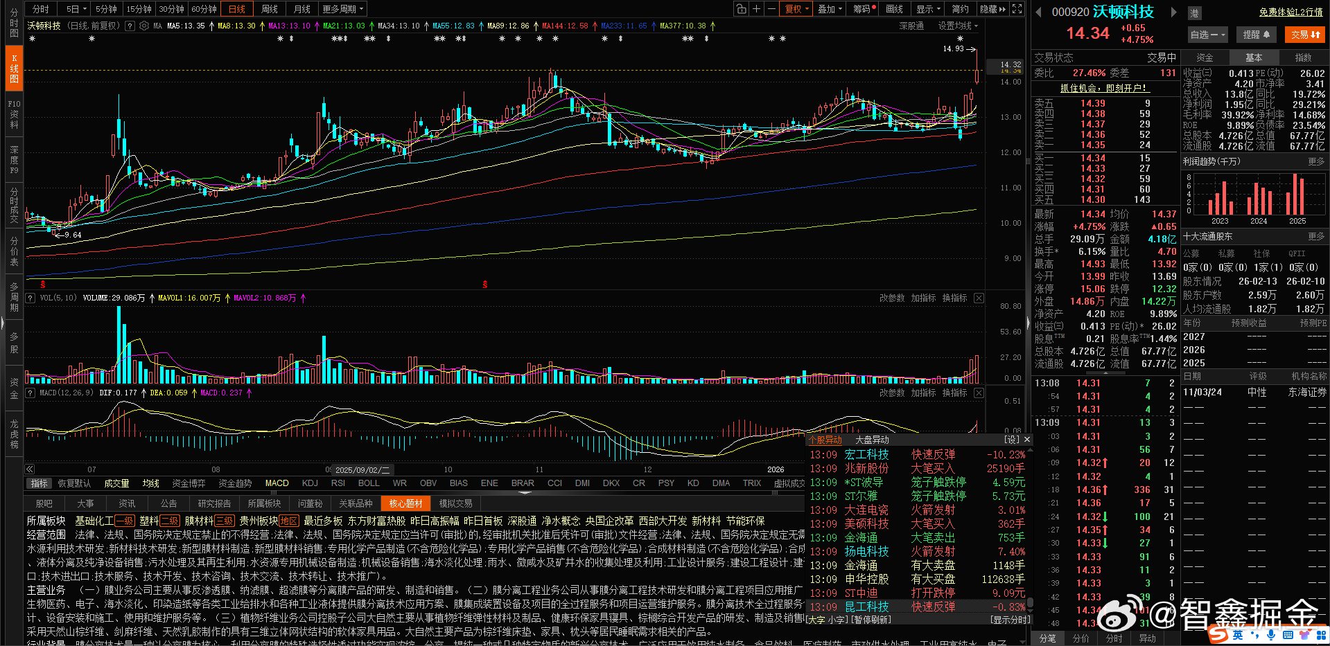Close the VOL indicator panel

pos(979,298)
